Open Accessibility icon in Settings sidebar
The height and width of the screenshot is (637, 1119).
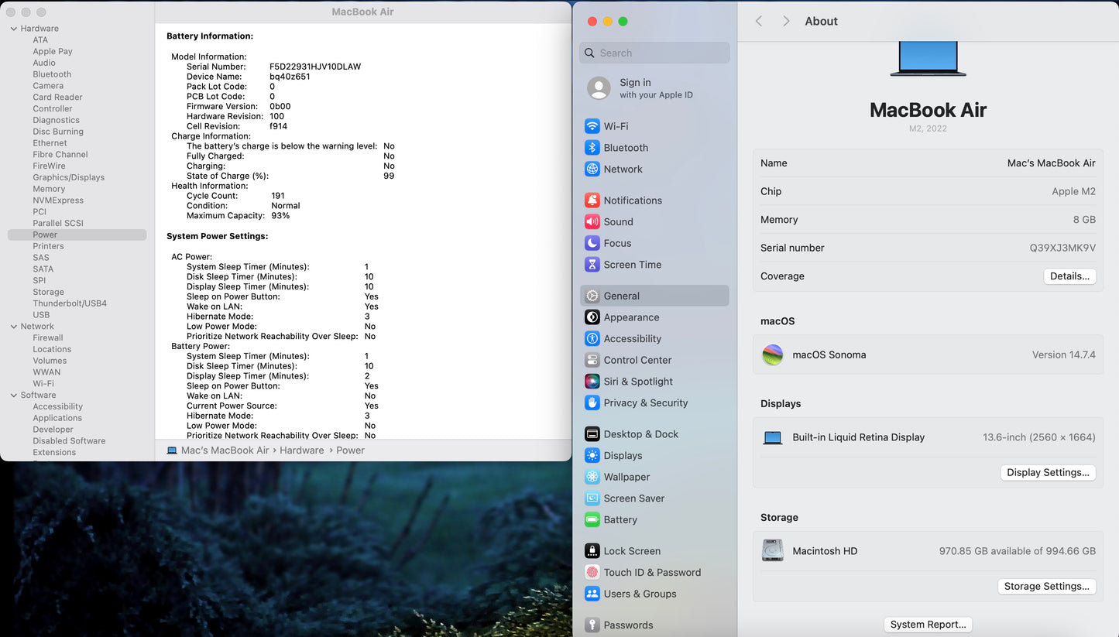coord(592,338)
